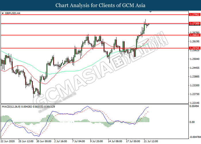Screen dimensions: 201x144
Task: Select the 1.27389 red price tag
Action: click(x=194, y=23)
